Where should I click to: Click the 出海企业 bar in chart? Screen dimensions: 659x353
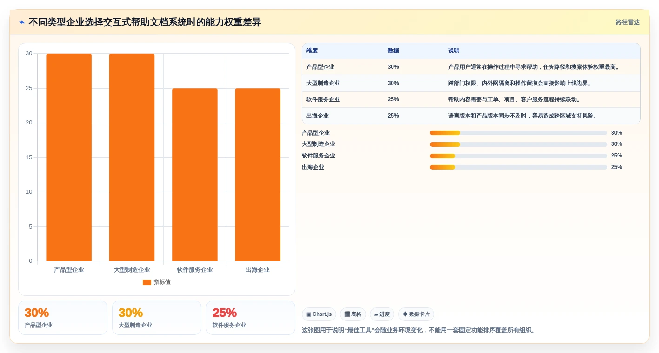click(x=258, y=175)
